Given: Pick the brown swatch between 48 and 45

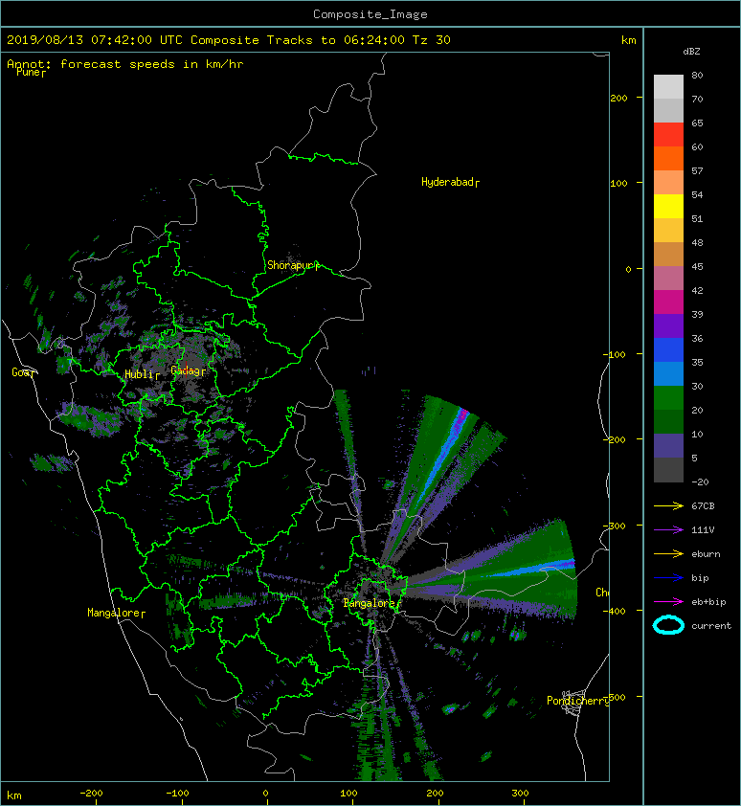Looking at the screenshot, I should pos(668,255).
